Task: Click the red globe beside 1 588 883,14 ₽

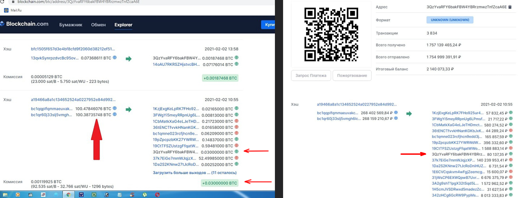Action: 511,148
